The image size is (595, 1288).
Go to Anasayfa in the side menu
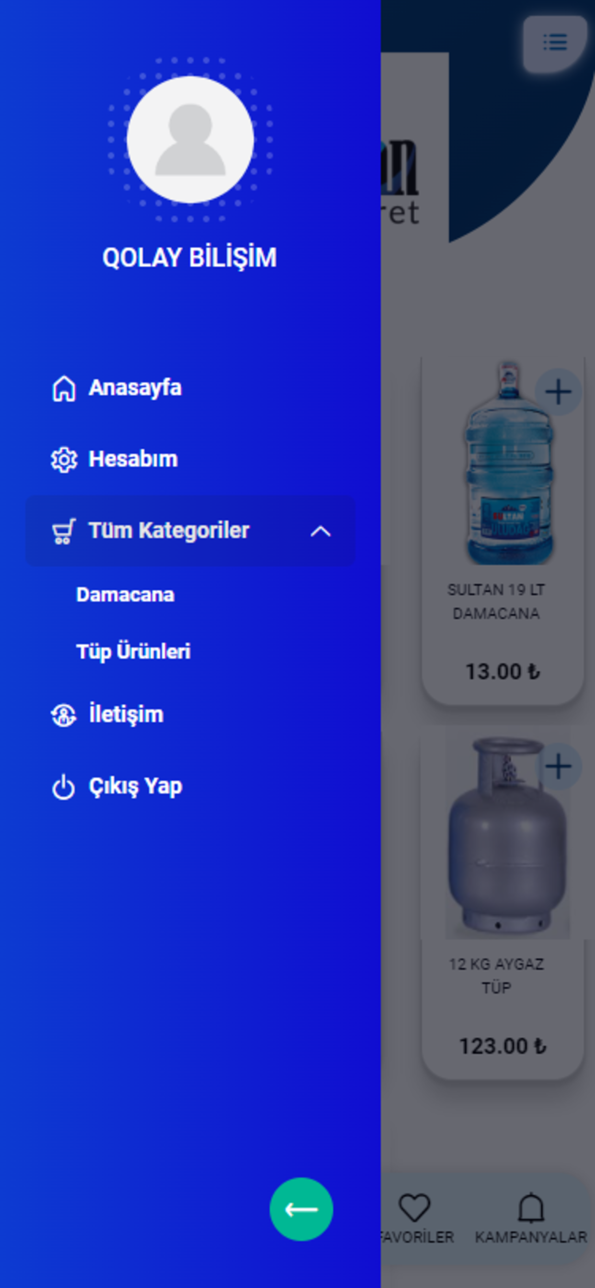click(x=135, y=388)
